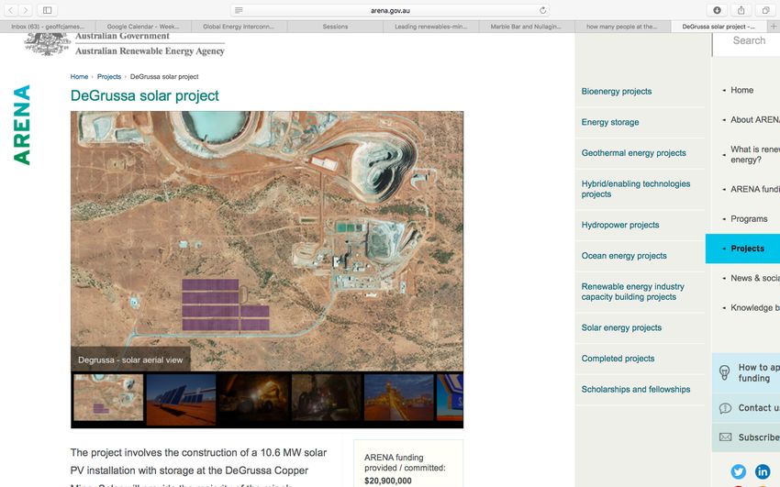Switch to Global Energy Interconn tab
Image resolution: width=780 pixels, height=487 pixels.
point(239,27)
